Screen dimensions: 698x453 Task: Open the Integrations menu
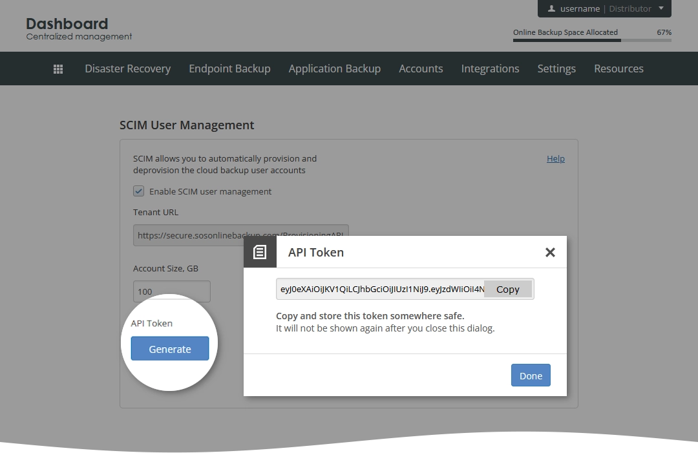coord(490,68)
